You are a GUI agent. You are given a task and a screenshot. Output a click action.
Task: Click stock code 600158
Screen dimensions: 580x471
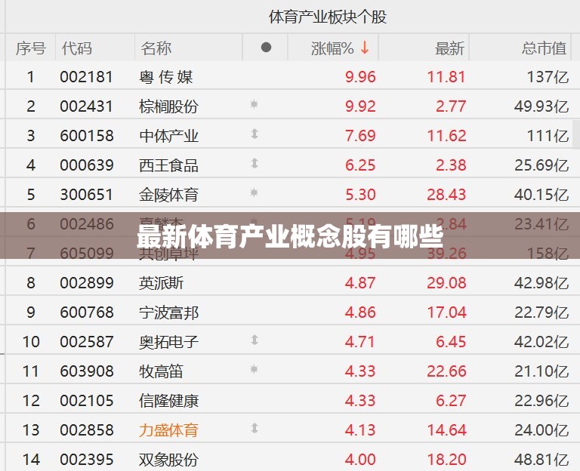click(87, 136)
